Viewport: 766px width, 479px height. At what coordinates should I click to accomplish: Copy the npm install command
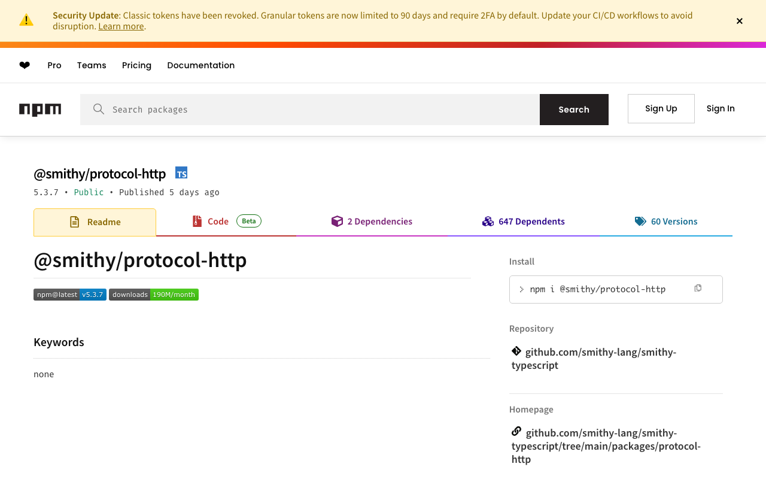(698, 289)
